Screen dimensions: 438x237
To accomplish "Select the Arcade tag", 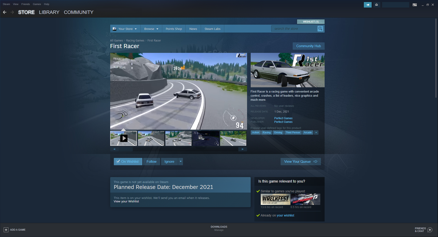I will pos(308,132).
